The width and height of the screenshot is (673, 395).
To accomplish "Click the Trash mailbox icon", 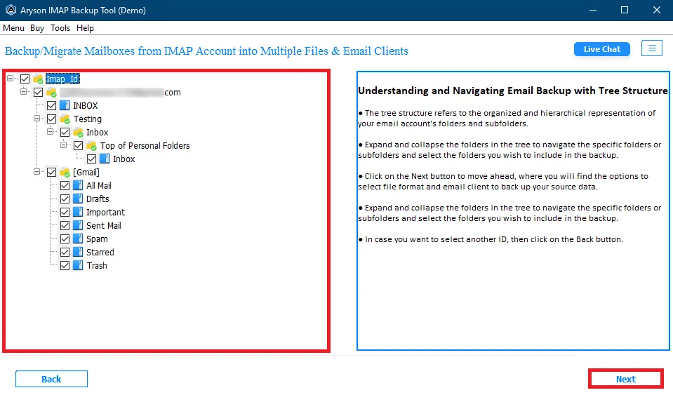I will click(78, 265).
